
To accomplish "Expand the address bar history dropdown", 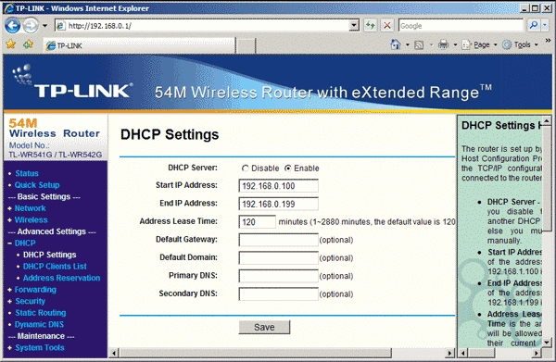I will [x=354, y=26].
